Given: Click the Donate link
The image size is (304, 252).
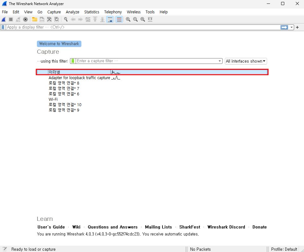Looking at the screenshot, I should (x=259, y=227).
